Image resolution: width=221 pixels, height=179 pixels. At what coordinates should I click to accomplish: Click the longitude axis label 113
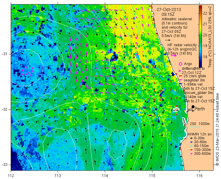58,175
